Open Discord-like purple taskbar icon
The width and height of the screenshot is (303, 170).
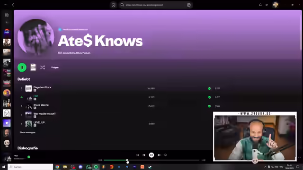pyautogui.click(x=80, y=167)
